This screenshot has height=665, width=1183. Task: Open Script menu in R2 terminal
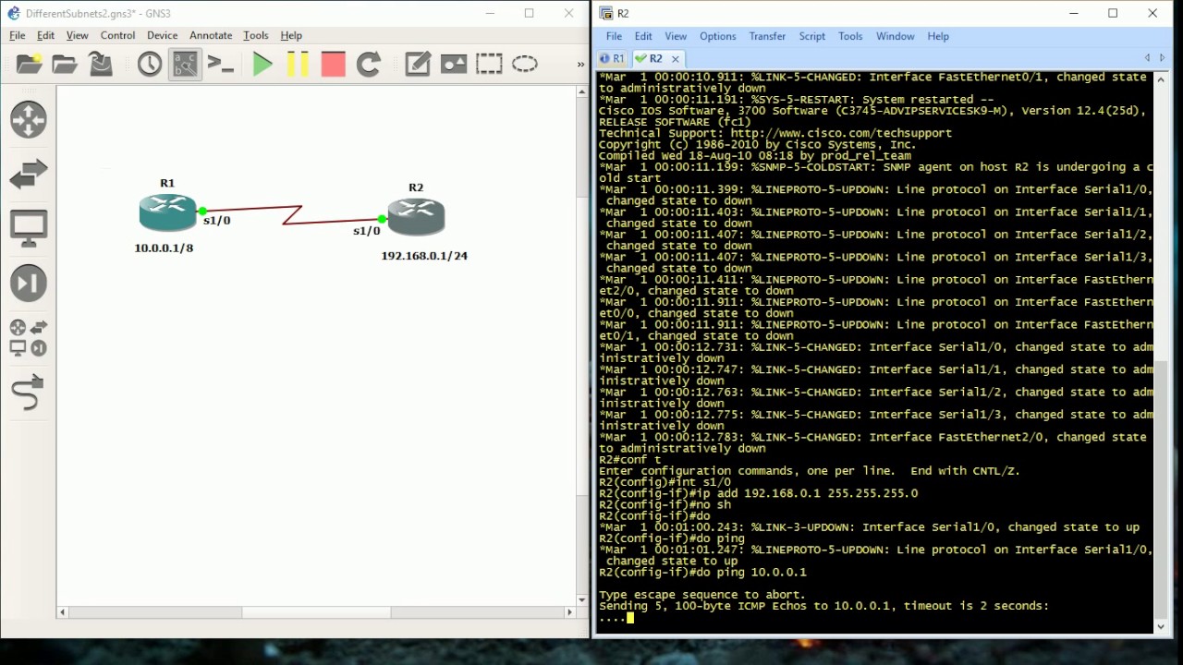point(812,36)
